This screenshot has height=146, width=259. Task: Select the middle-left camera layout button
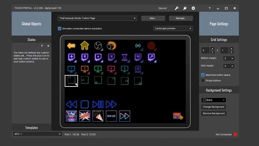point(85,80)
